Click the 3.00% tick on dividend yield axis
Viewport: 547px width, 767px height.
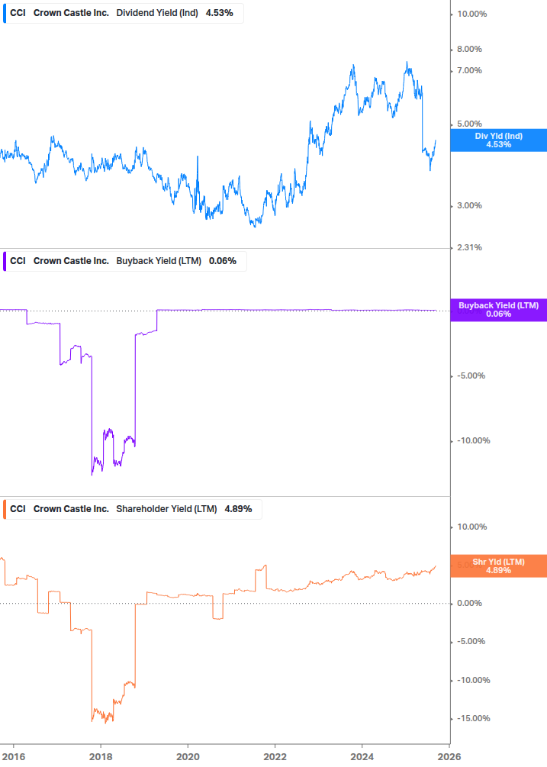tap(469, 205)
